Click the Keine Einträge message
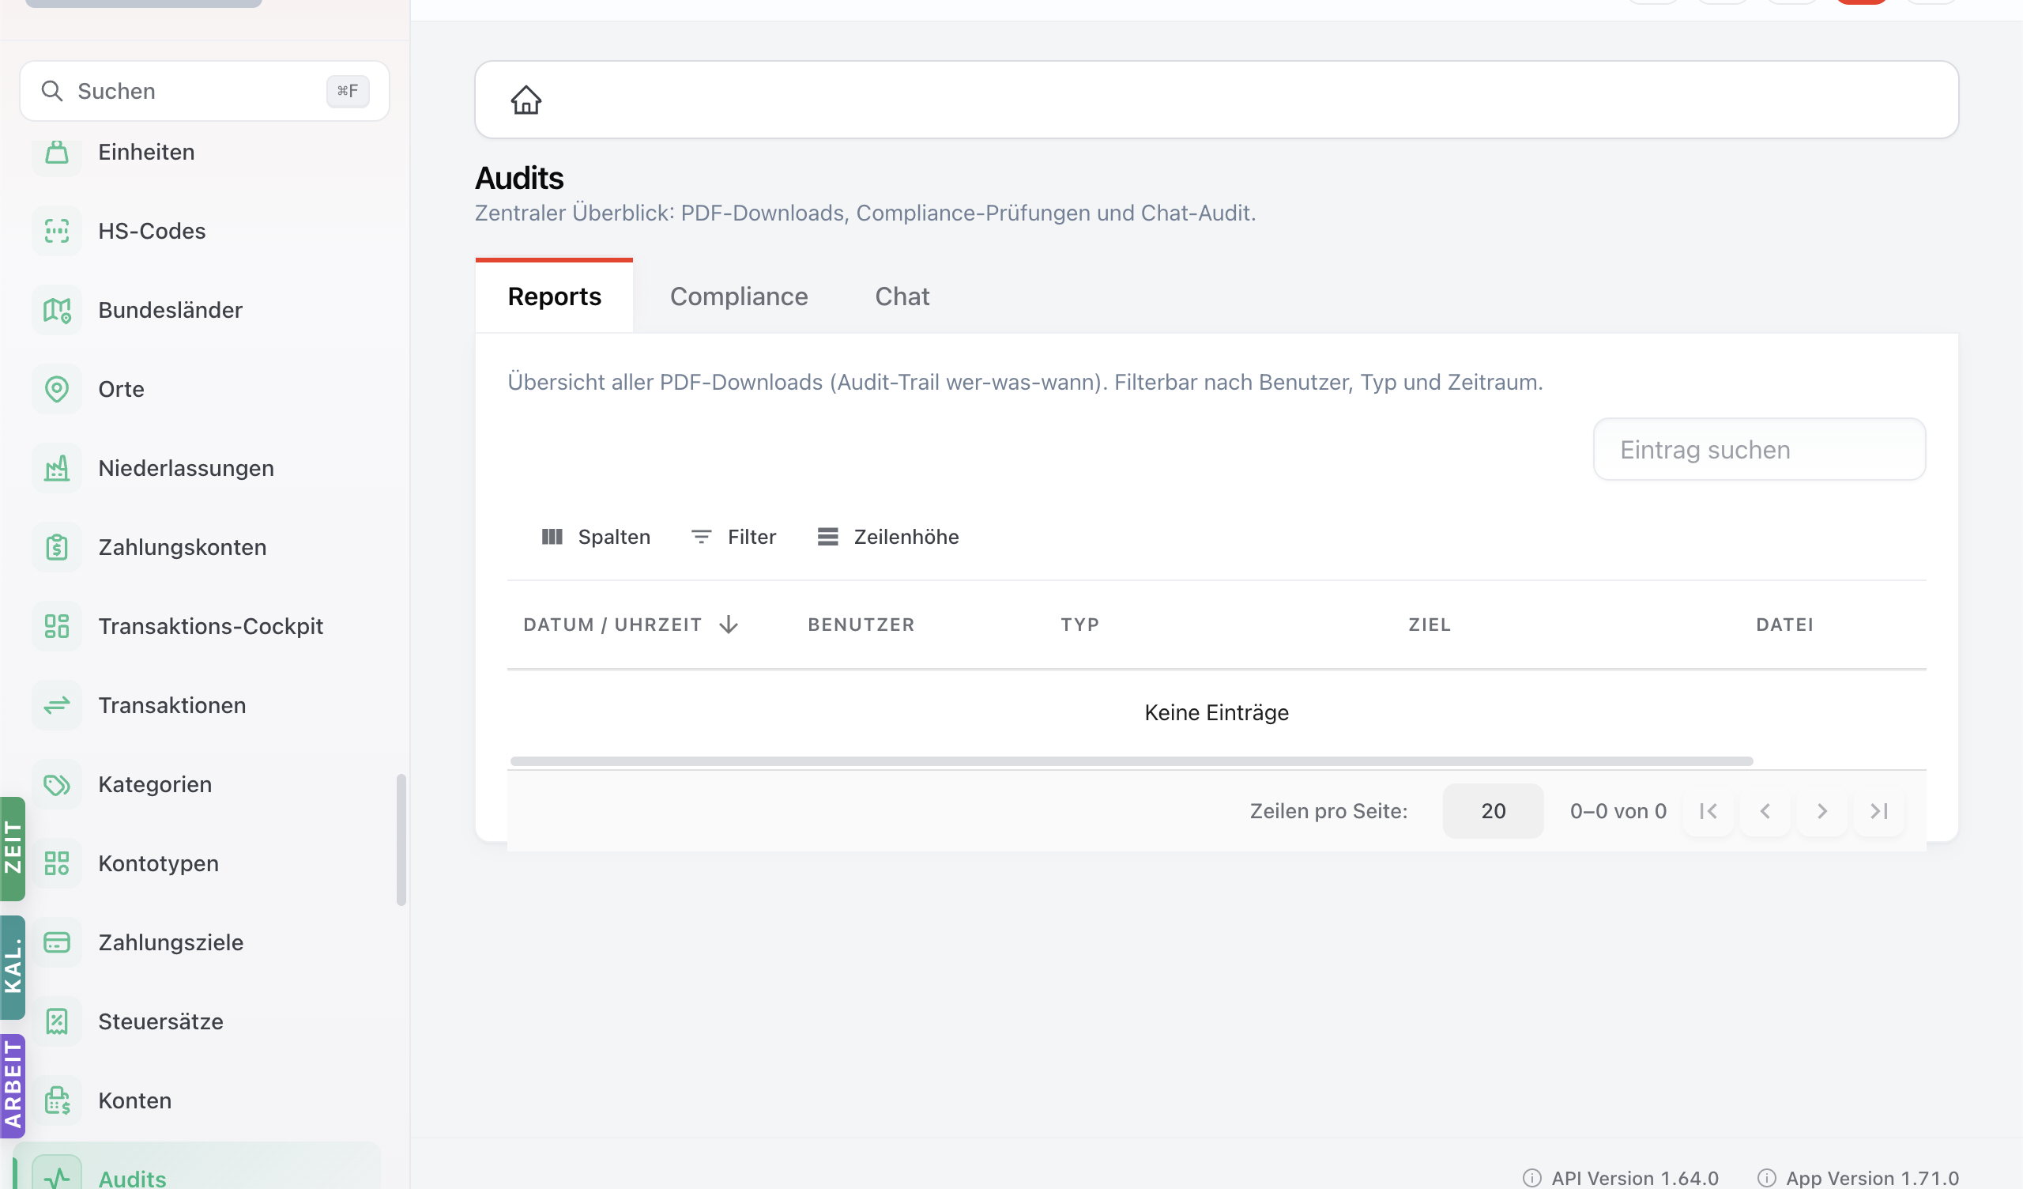The width and height of the screenshot is (2023, 1189). click(1216, 712)
